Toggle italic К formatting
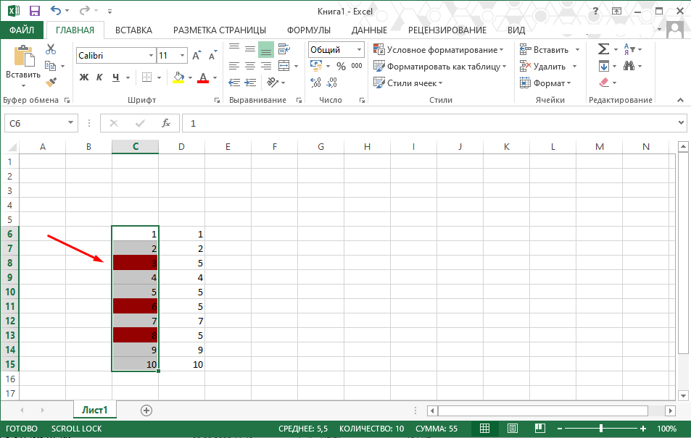The image size is (691, 438). pos(99,77)
